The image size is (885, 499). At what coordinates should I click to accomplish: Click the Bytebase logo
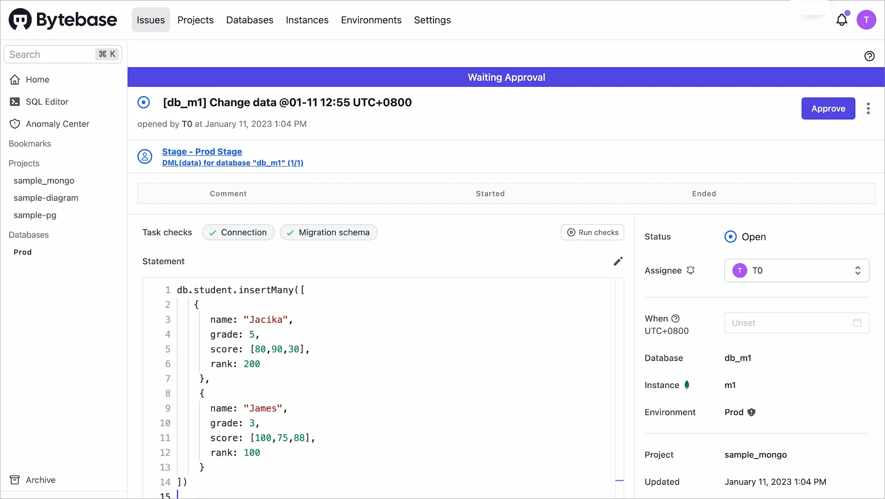click(63, 20)
